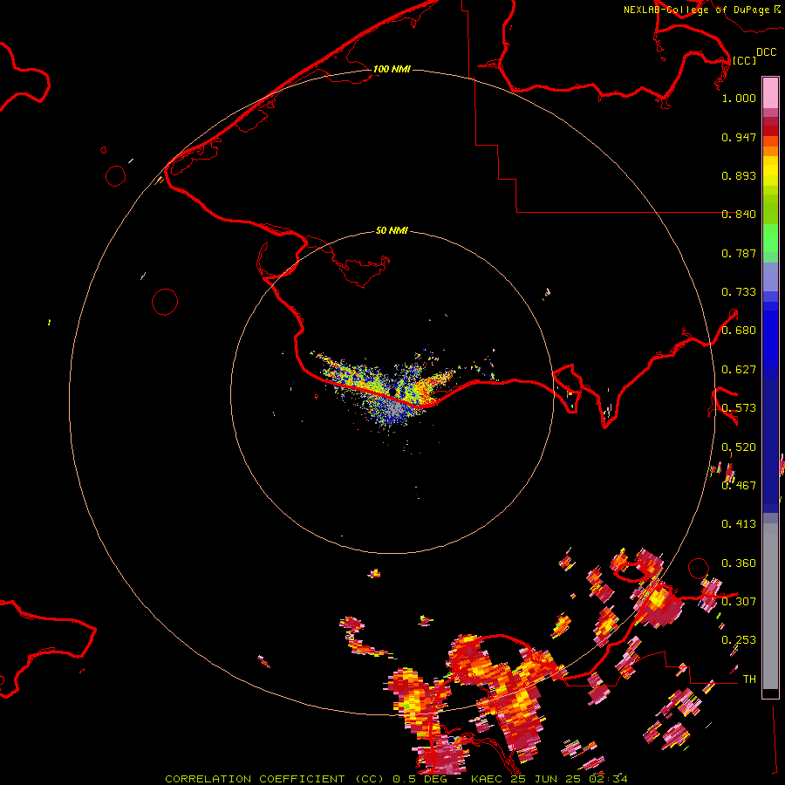Pick the light pink swatch atop the color bar
This screenshot has width=785, height=785.
pyautogui.click(x=770, y=92)
